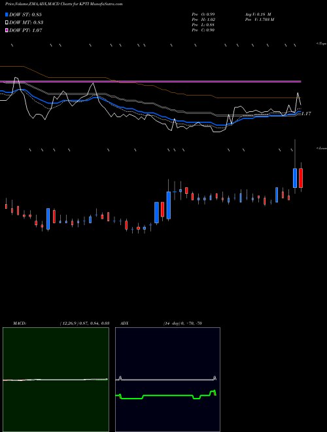
Task: Click the magenta DOW PT legend swatch
Action: [x=7, y=30]
